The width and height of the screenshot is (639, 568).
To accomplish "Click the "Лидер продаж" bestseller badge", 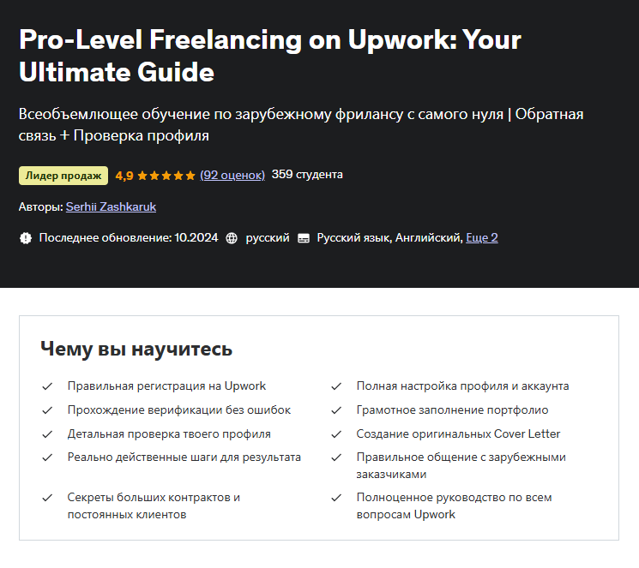I will (x=63, y=176).
